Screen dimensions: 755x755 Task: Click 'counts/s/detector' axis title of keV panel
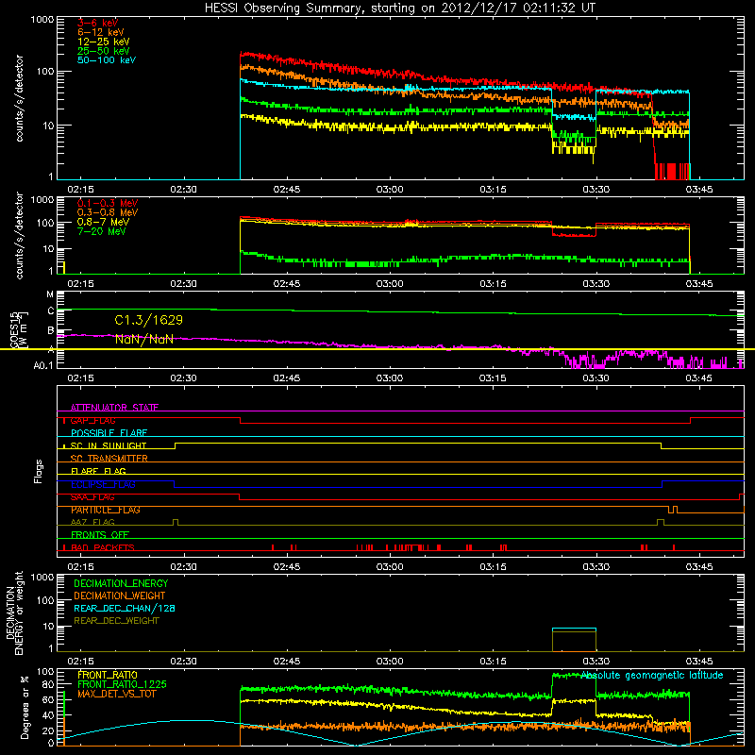pos(19,98)
